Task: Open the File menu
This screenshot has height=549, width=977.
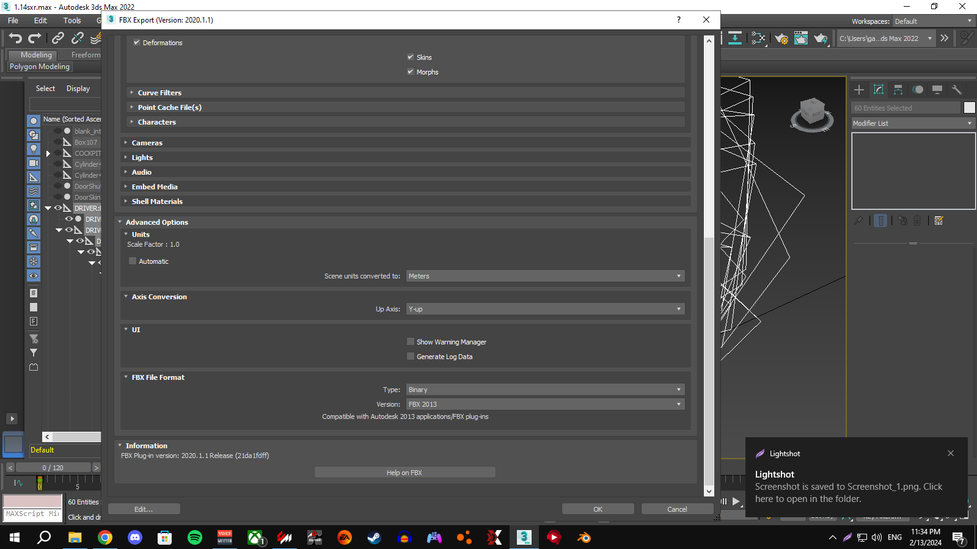Action: (13, 21)
